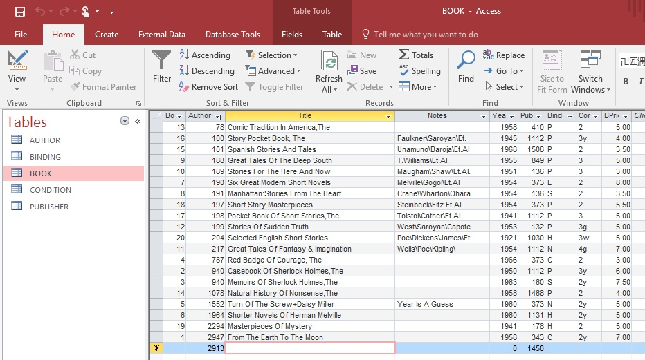Open the View button in the Views group
Viewport: 645px width, 360px height.
pos(17,71)
